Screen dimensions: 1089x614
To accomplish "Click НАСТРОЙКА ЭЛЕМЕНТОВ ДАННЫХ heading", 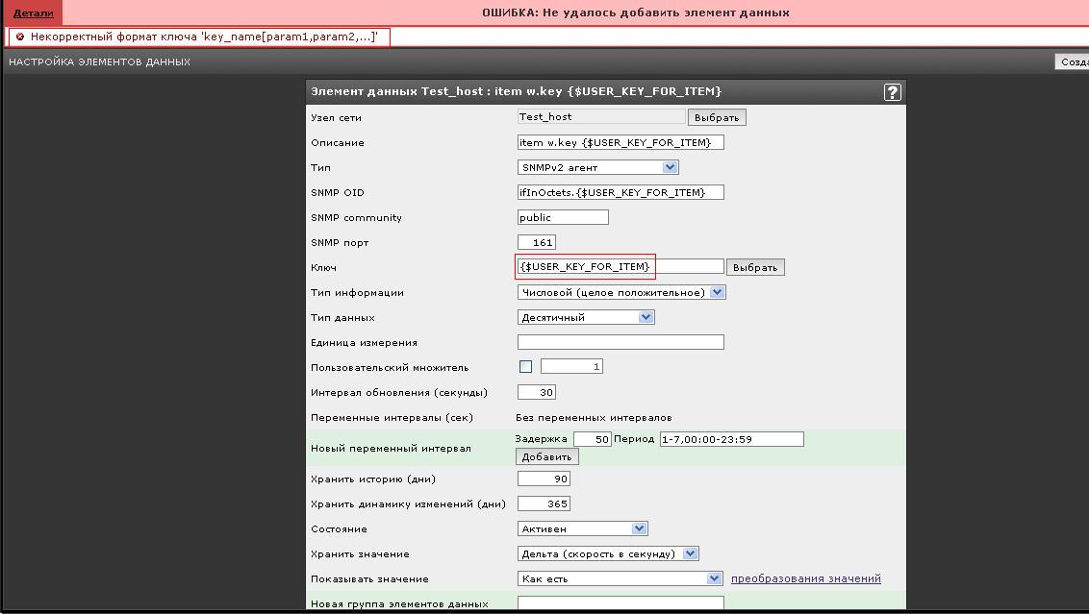I will tap(99, 61).
